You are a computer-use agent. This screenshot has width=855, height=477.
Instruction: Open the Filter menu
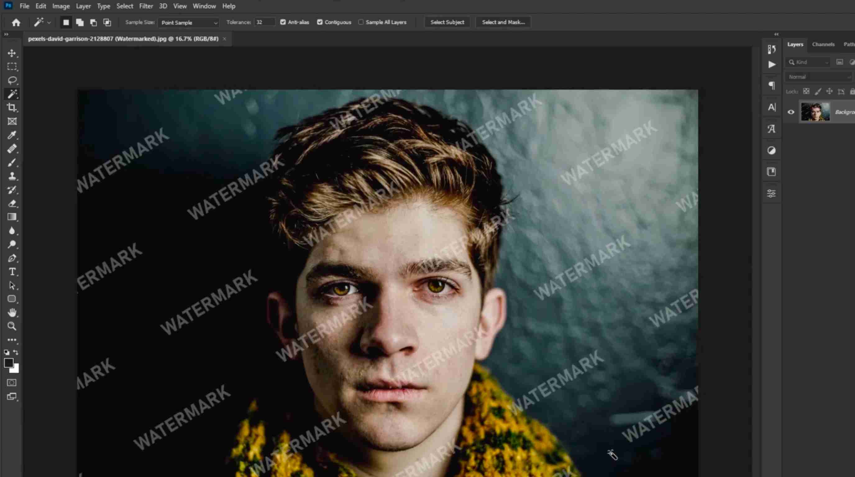[x=146, y=6]
